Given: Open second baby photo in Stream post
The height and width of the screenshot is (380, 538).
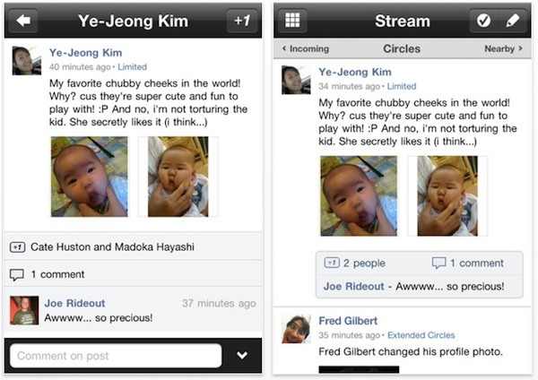Looking at the screenshot, I should 447,195.
